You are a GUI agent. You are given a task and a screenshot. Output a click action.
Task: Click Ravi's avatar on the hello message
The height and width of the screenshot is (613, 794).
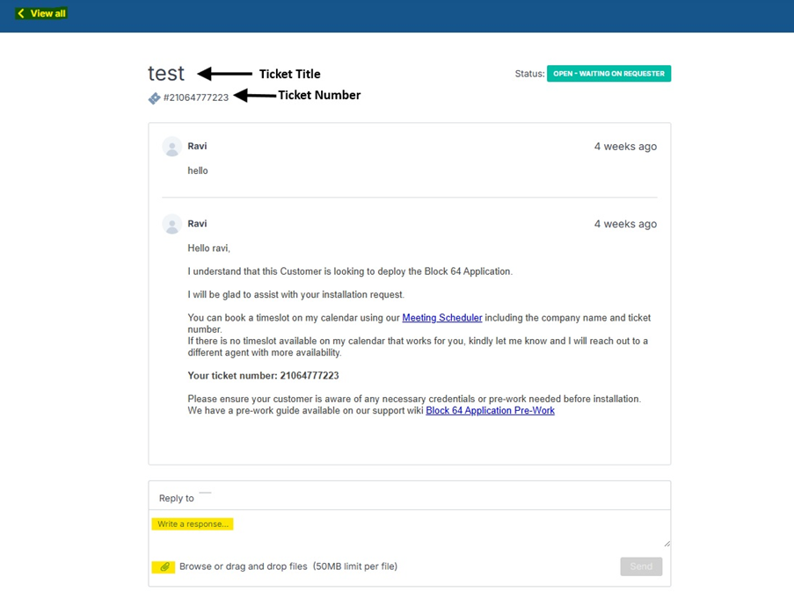coord(172,147)
